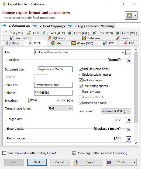
Task: Select the Text / CSV format tab
Action: click(13, 33)
